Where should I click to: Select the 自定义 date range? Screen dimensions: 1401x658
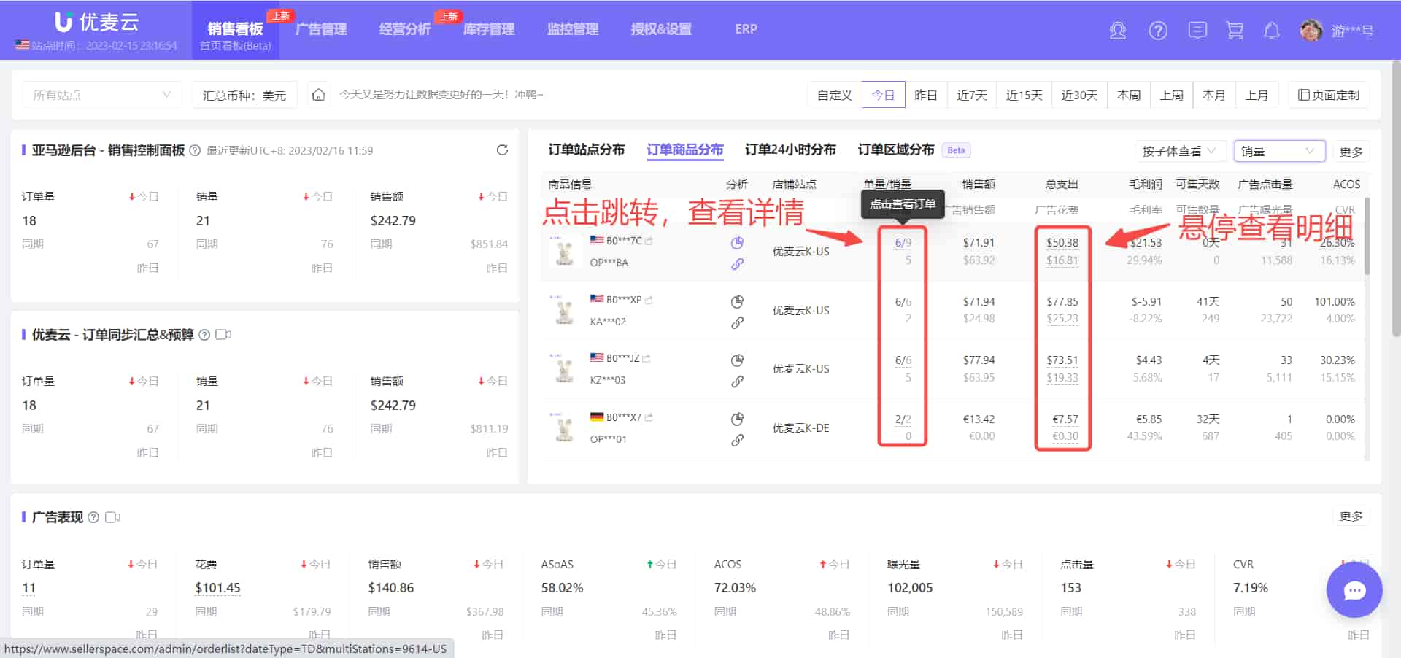tap(834, 95)
